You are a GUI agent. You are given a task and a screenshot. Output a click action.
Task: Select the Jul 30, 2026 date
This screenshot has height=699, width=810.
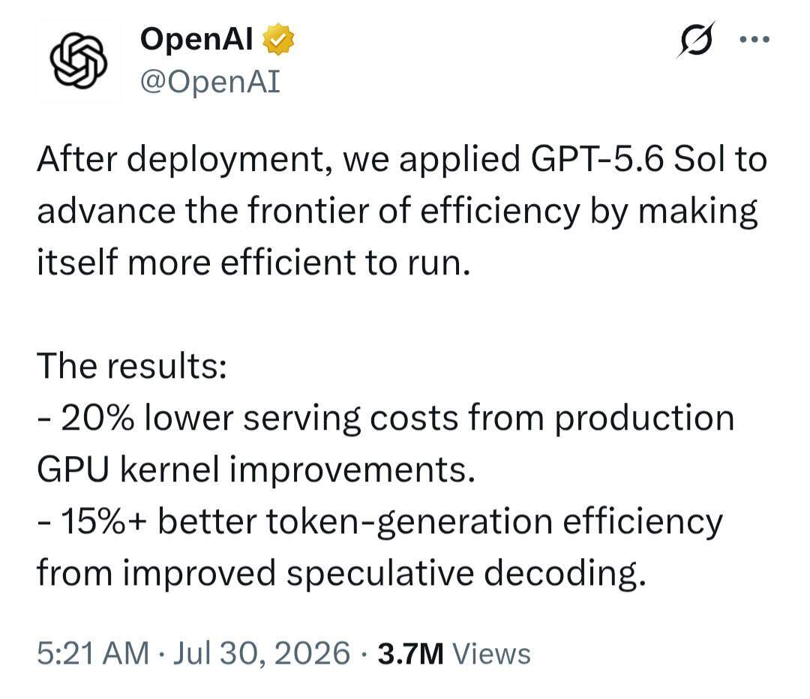pyautogui.click(x=262, y=652)
